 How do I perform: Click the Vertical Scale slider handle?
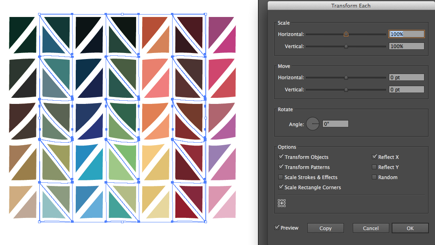(346, 46)
